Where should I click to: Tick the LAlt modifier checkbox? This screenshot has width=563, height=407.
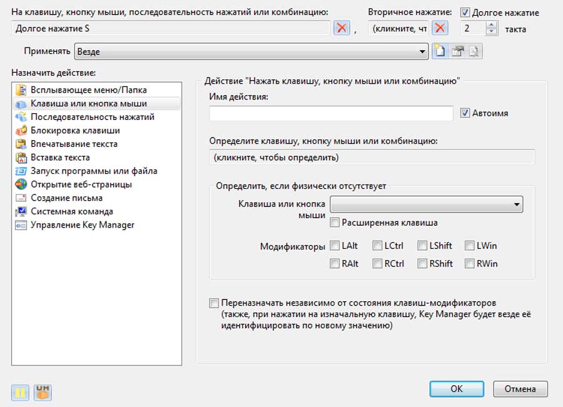click(335, 246)
